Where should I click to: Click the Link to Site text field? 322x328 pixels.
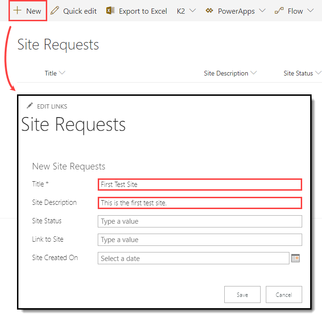click(x=200, y=240)
